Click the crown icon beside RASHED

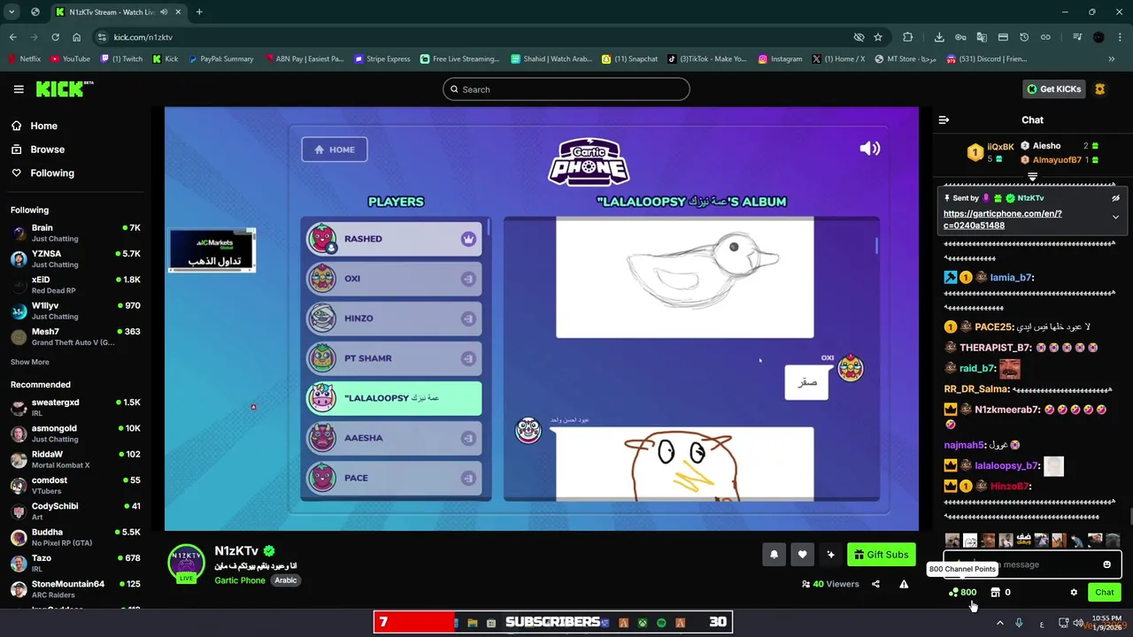[468, 239]
